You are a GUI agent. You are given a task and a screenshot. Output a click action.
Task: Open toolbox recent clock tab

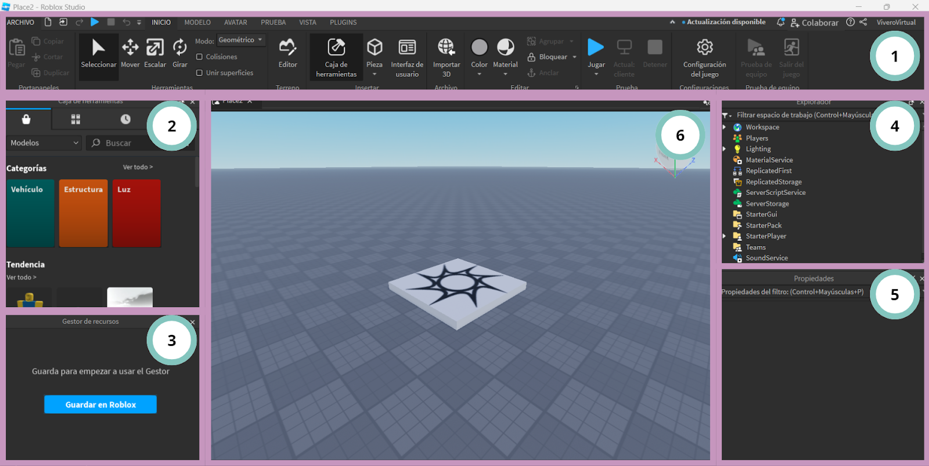tap(125, 119)
